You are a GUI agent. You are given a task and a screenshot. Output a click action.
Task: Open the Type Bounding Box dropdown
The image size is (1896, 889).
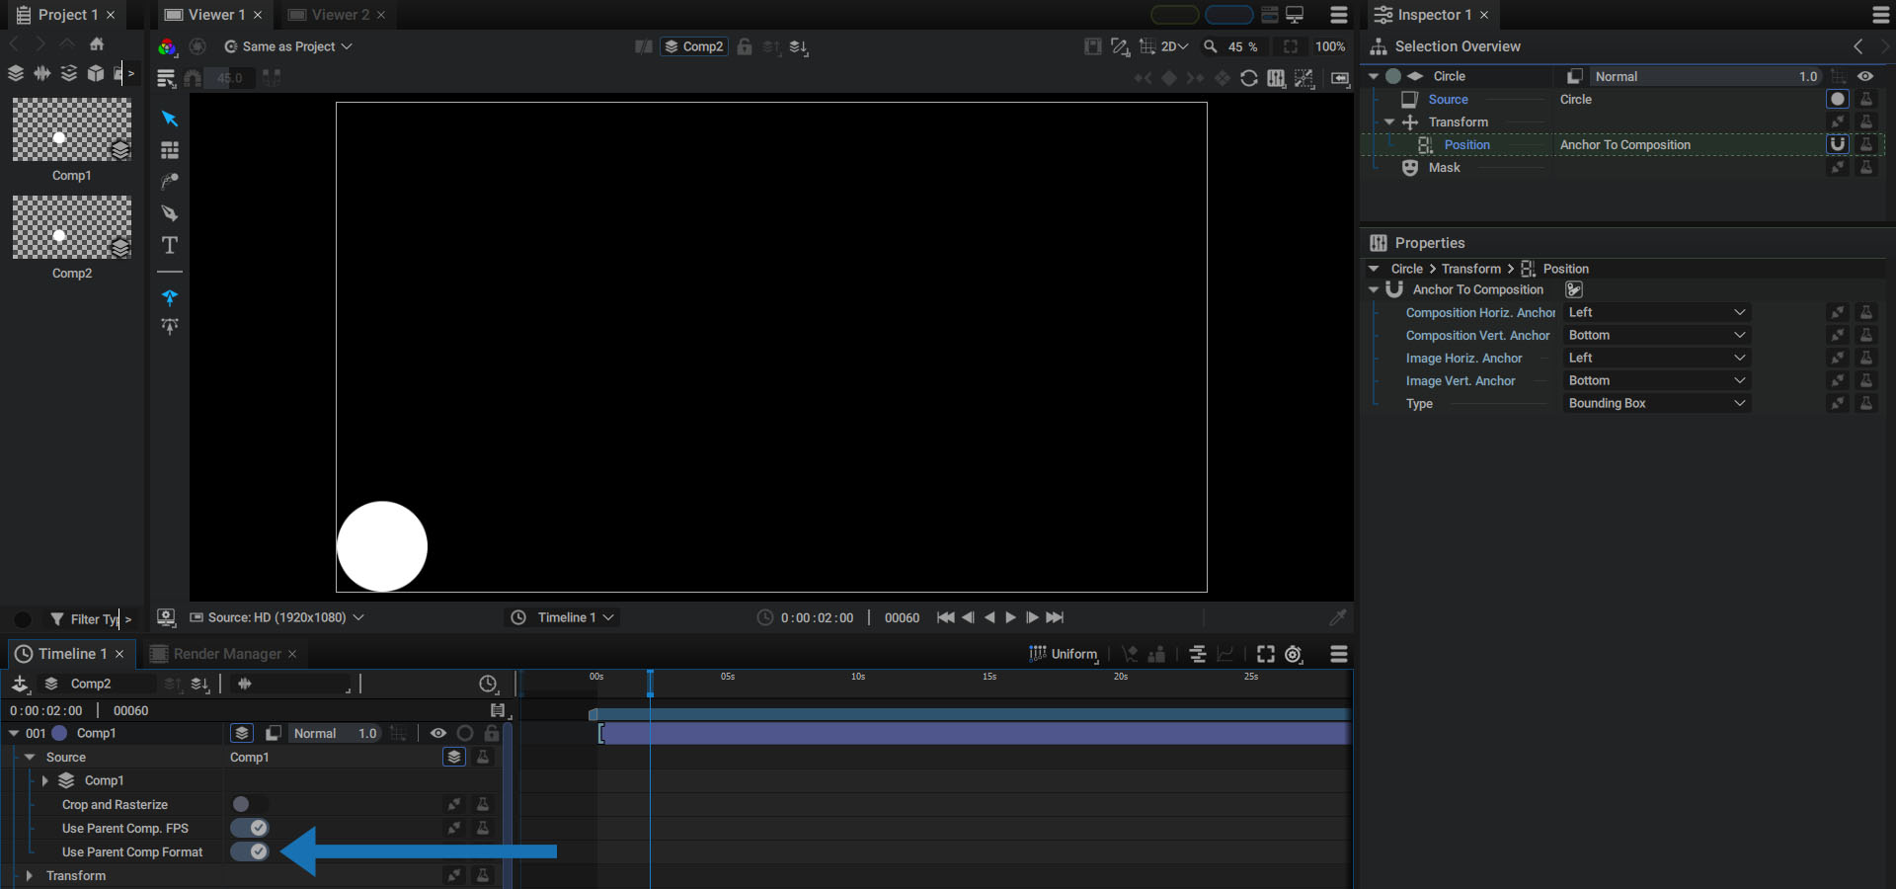click(x=1657, y=403)
